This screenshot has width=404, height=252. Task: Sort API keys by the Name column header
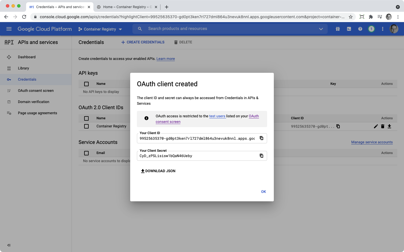tap(101, 84)
